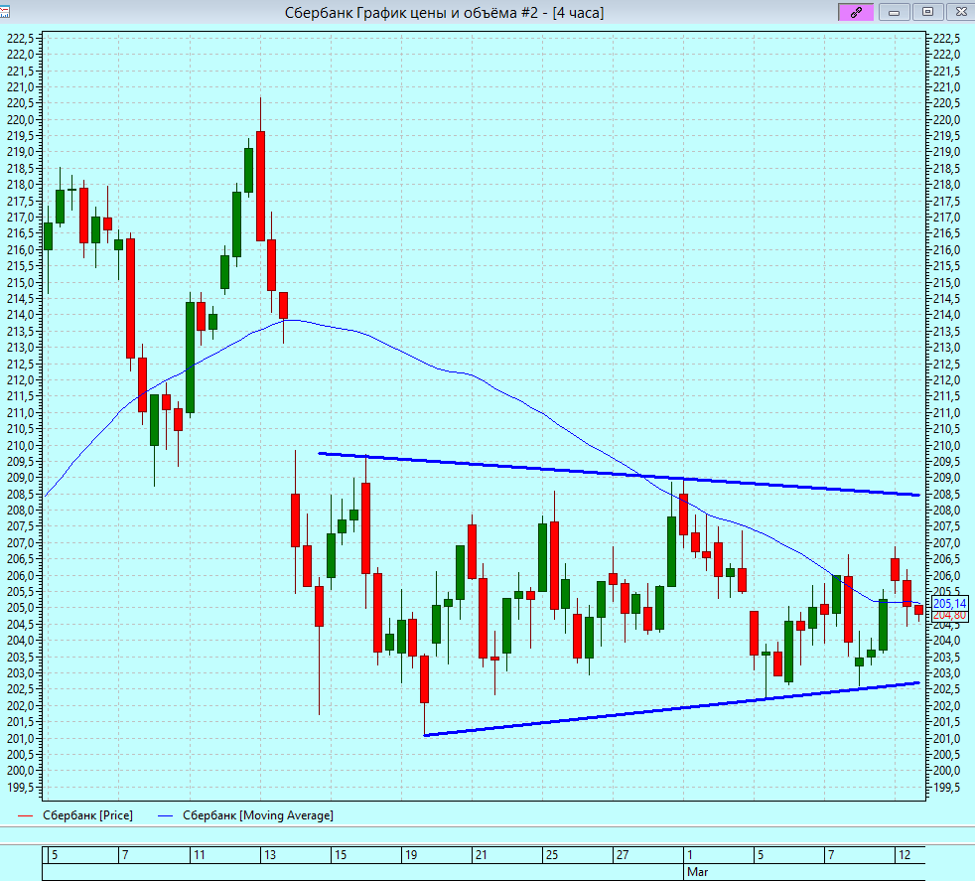
Task: Click date label 25 on time axis
Action: click(552, 855)
